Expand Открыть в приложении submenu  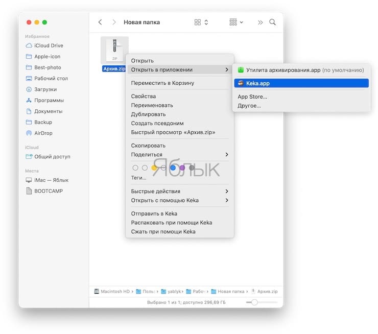(x=180, y=69)
